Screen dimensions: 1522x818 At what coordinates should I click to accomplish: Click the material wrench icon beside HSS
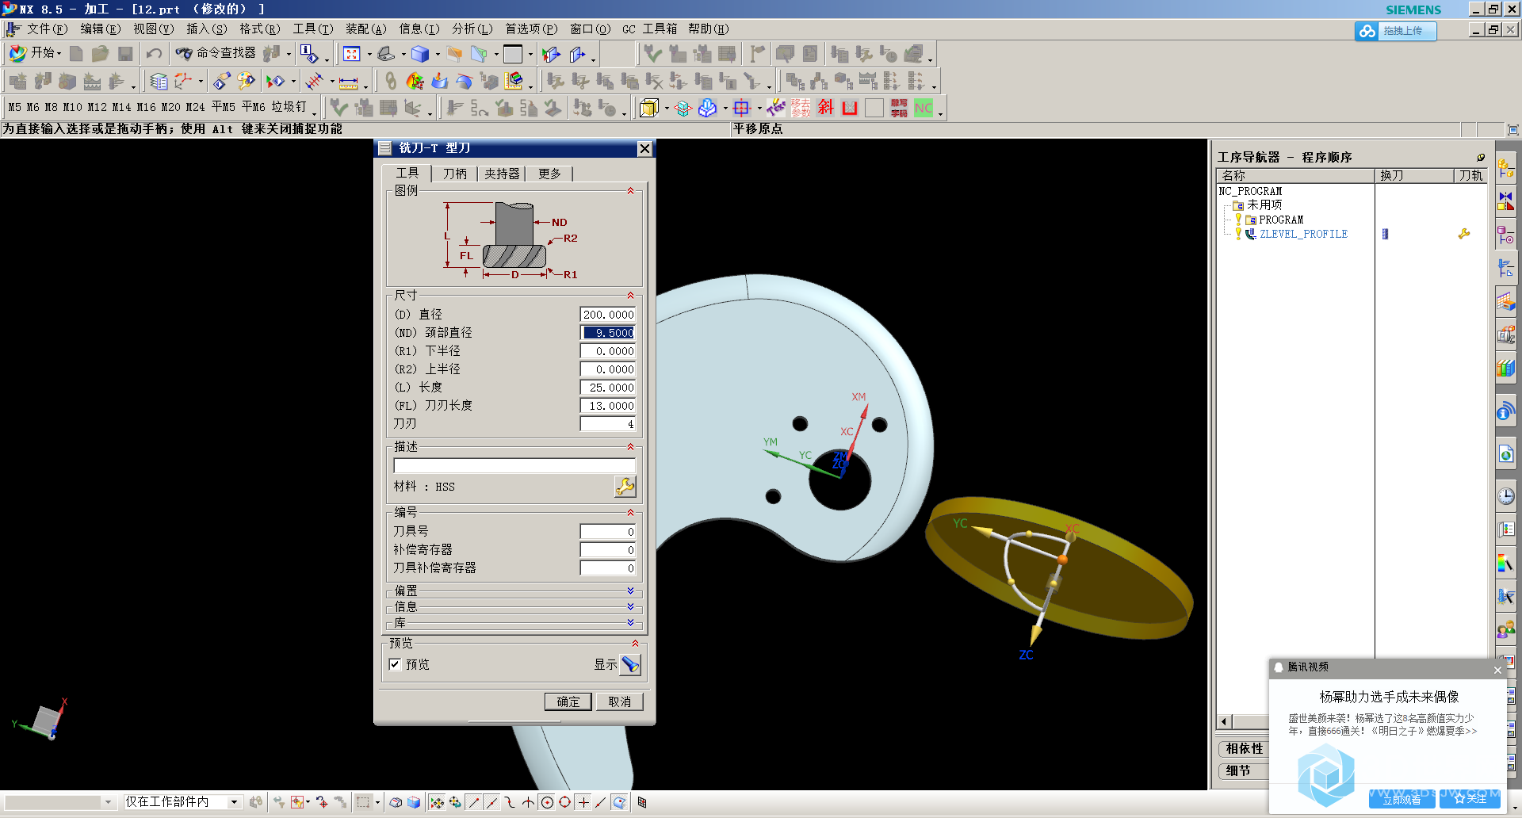point(625,487)
